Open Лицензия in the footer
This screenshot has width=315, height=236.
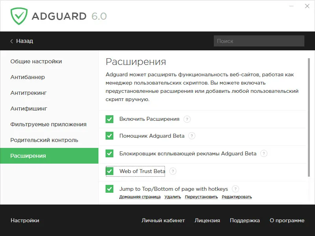point(207,220)
